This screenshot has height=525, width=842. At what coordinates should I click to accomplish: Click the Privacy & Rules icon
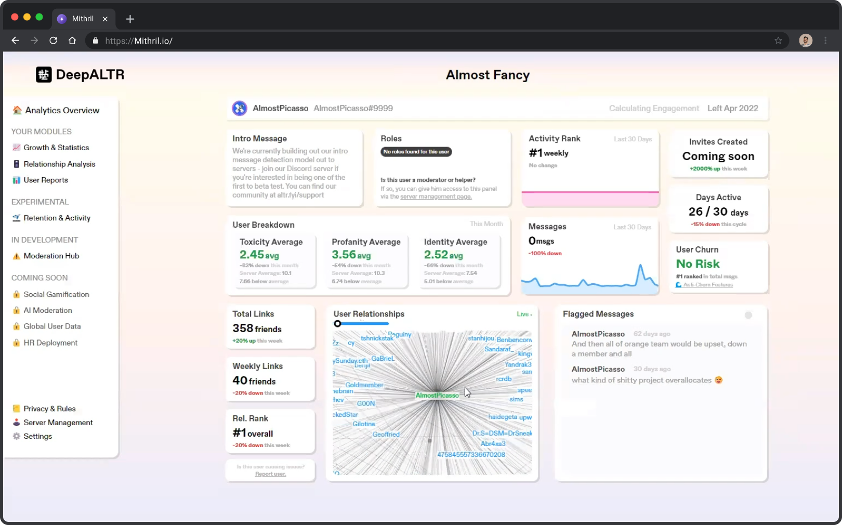coord(17,409)
